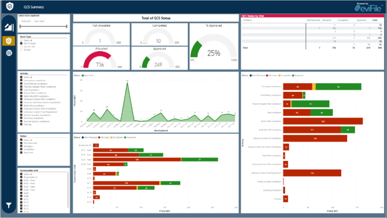This screenshot has width=387, height=218.
Task: Toggle Select all checkbox under Asset Type
Action: [21, 40]
